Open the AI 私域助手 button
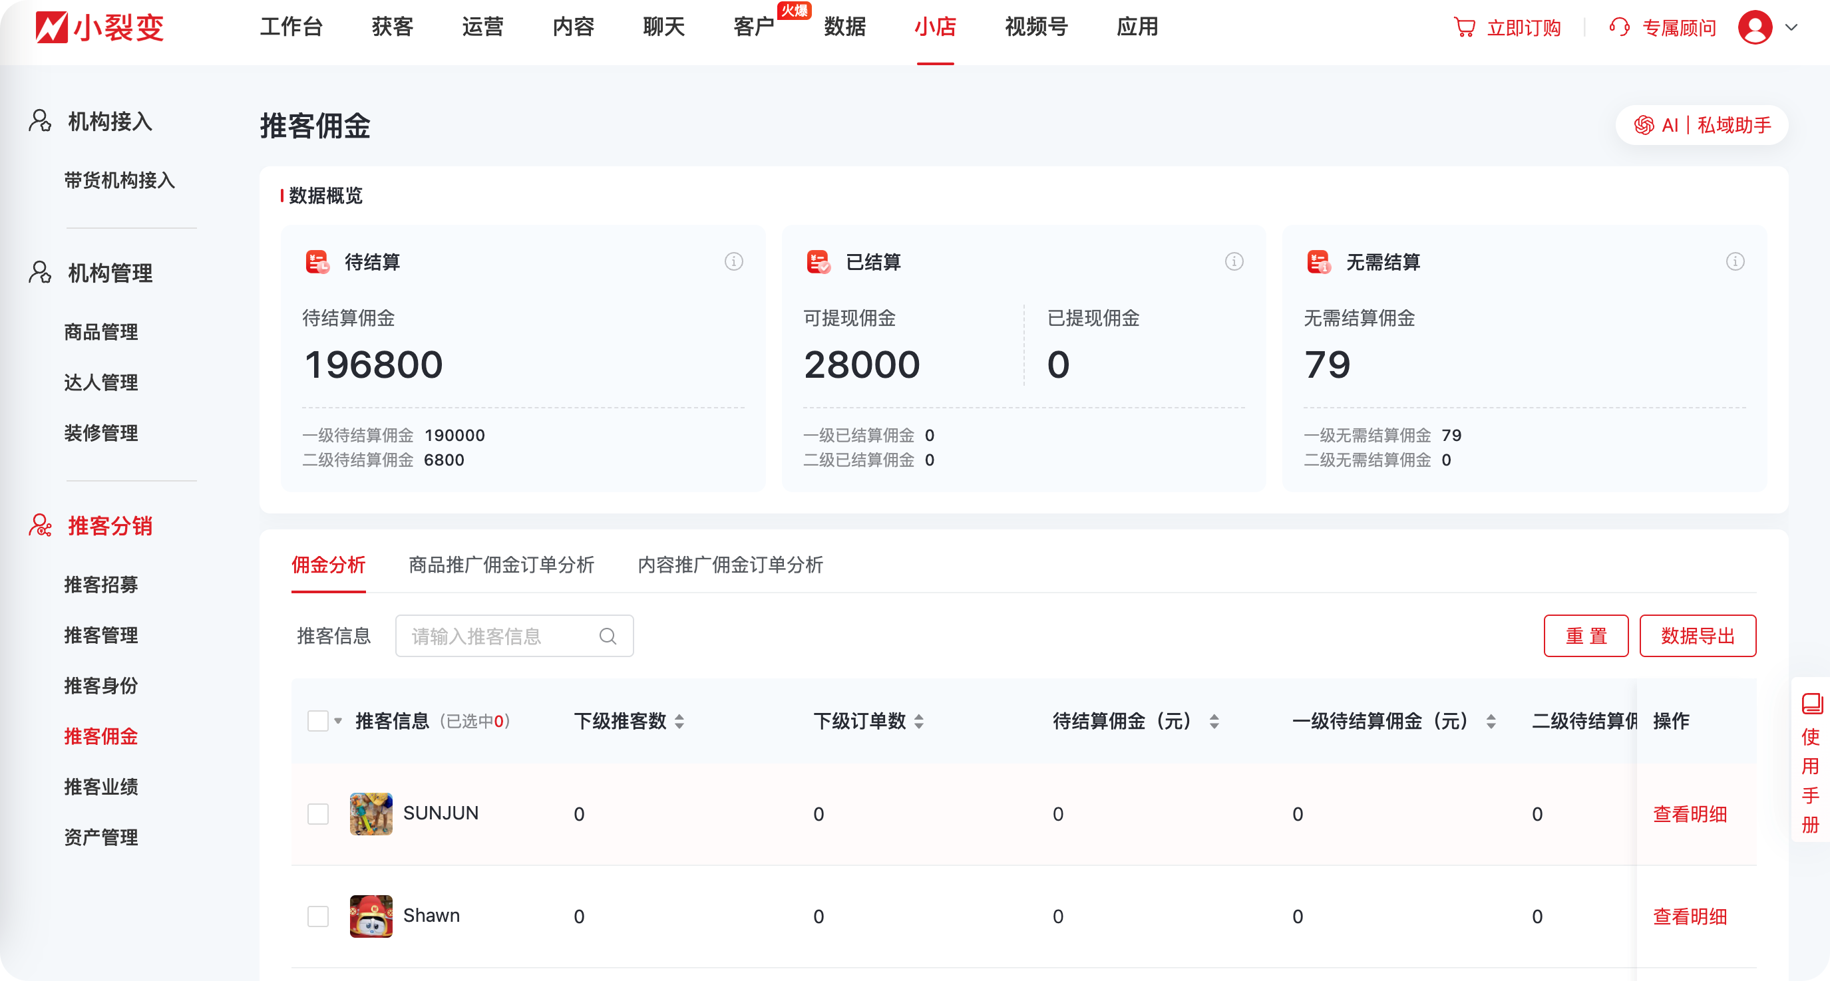The width and height of the screenshot is (1830, 981). click(x=1702, y=126)
